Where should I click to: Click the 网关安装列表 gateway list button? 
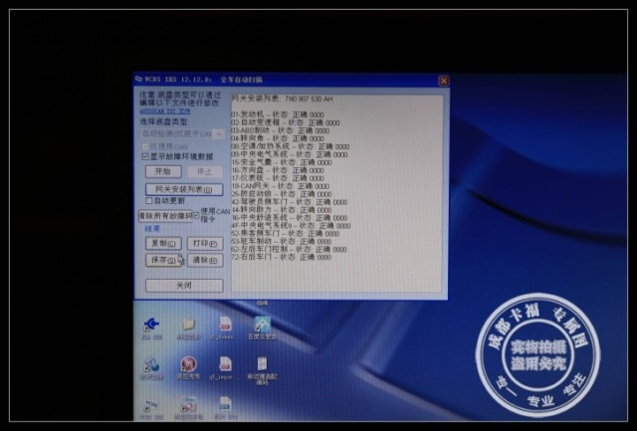(x=184, y=190)
